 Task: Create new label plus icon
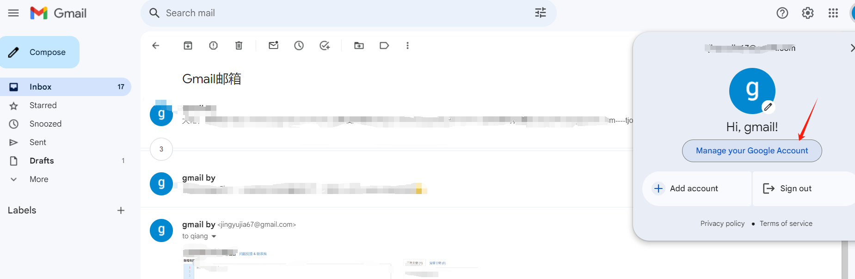(121, 210)
